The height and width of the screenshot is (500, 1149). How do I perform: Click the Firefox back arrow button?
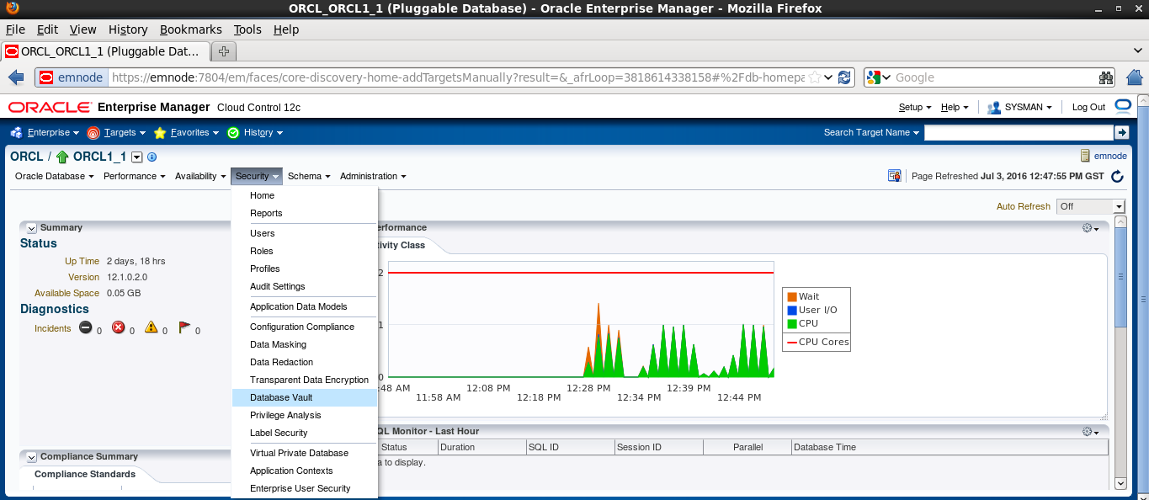(16, 77)
